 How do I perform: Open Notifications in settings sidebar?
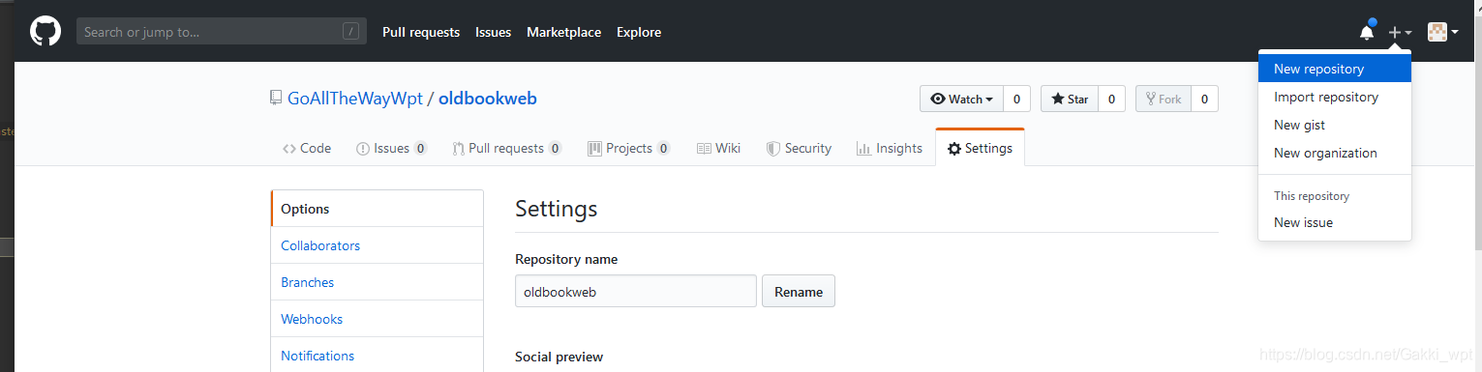pos(377,355)
